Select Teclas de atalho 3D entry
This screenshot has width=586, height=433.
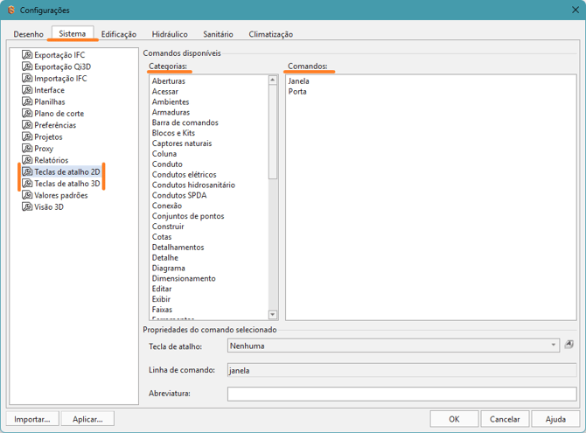pyautogui.click(x=67, y=184)
